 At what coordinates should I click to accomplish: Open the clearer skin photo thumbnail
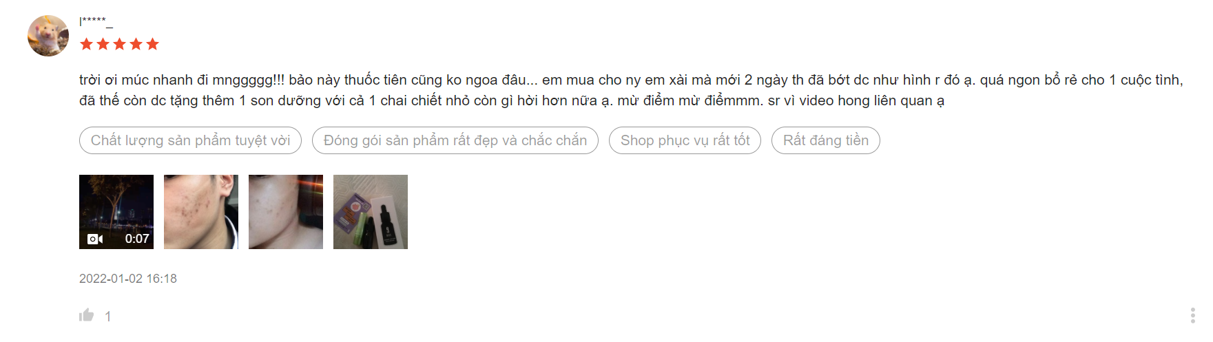(286, 212)
